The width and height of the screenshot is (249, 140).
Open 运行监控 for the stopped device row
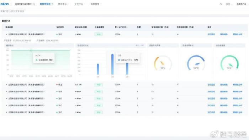(x=211, y=85)
